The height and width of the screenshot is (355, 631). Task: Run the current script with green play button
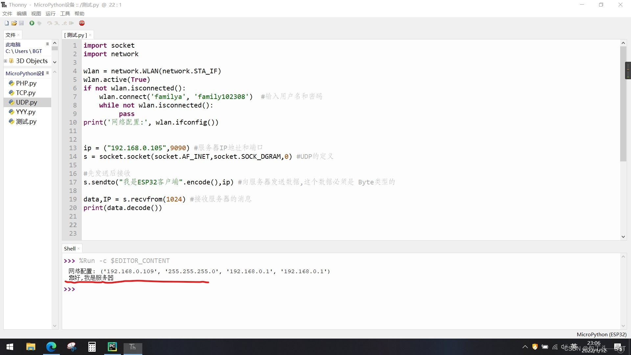pyautogui.click(x=32, y=23)
